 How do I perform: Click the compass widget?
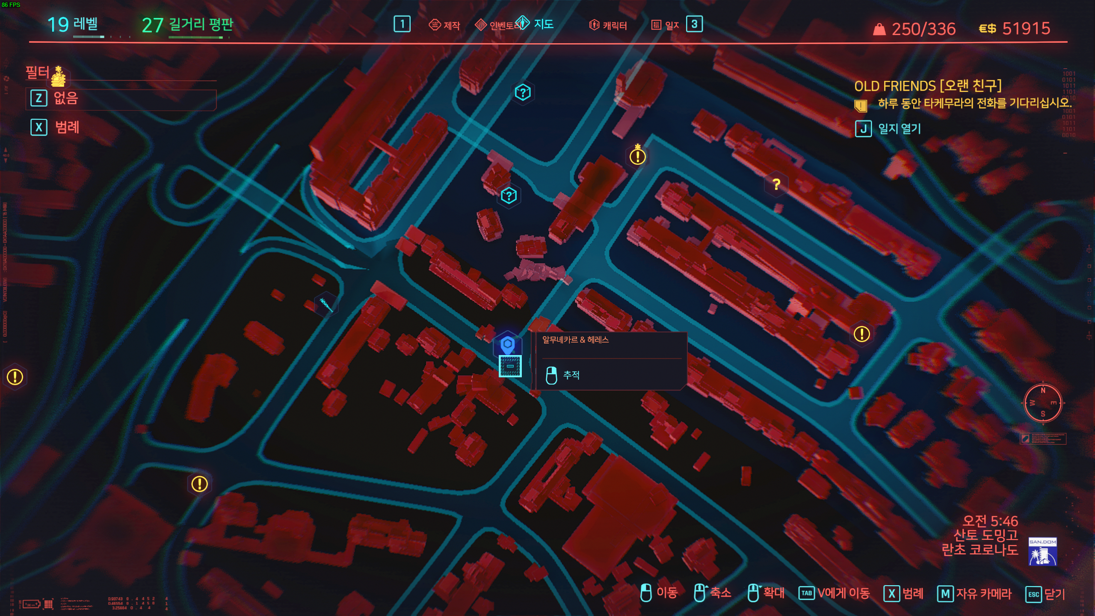pos(1043,403)
